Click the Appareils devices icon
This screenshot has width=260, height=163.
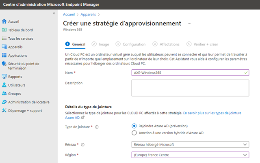point(4,47)
